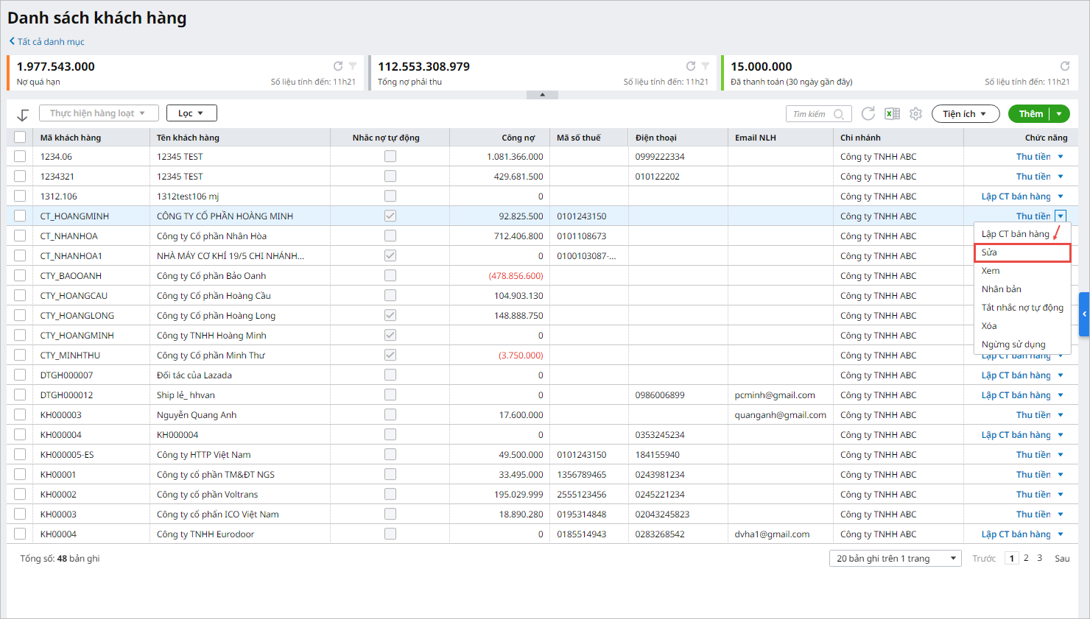This screenshot has width=1090, height=619.
Task: Click filter icon on Tổng nợ phải thu card
Action: pos(706,66)
